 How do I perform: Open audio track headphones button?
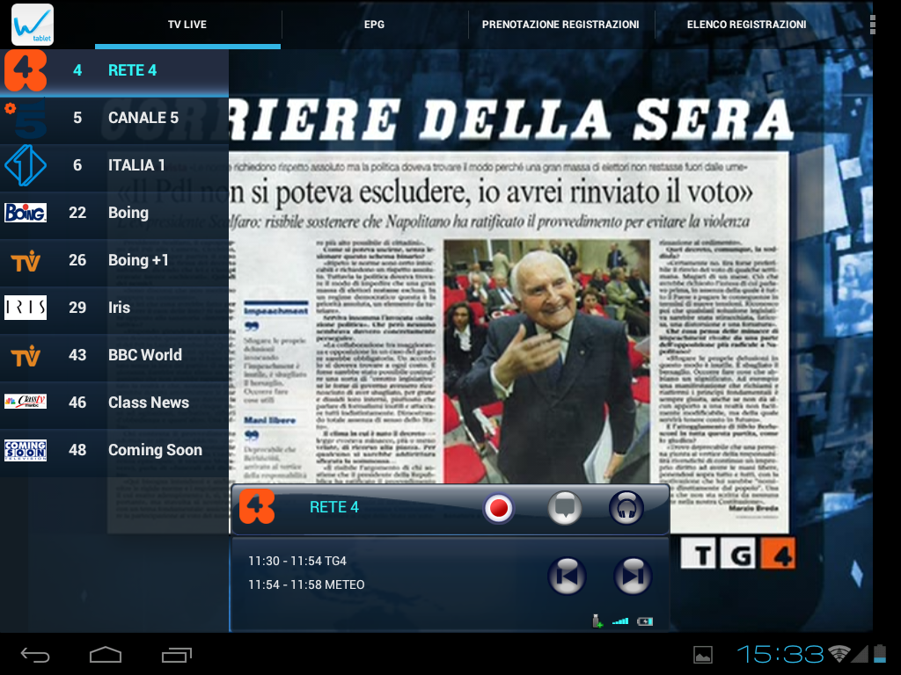626,509
